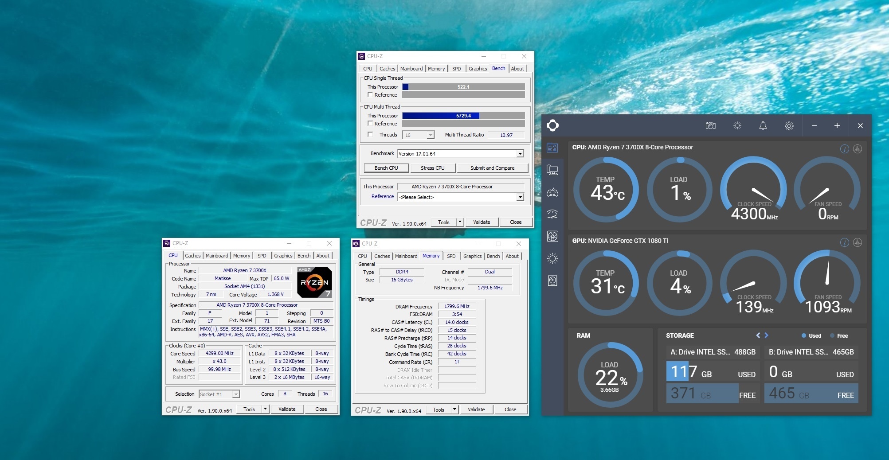Click B: Drive INTEL SS... 465GB header
The image size is (889, 460).
[x=811, y=352]
